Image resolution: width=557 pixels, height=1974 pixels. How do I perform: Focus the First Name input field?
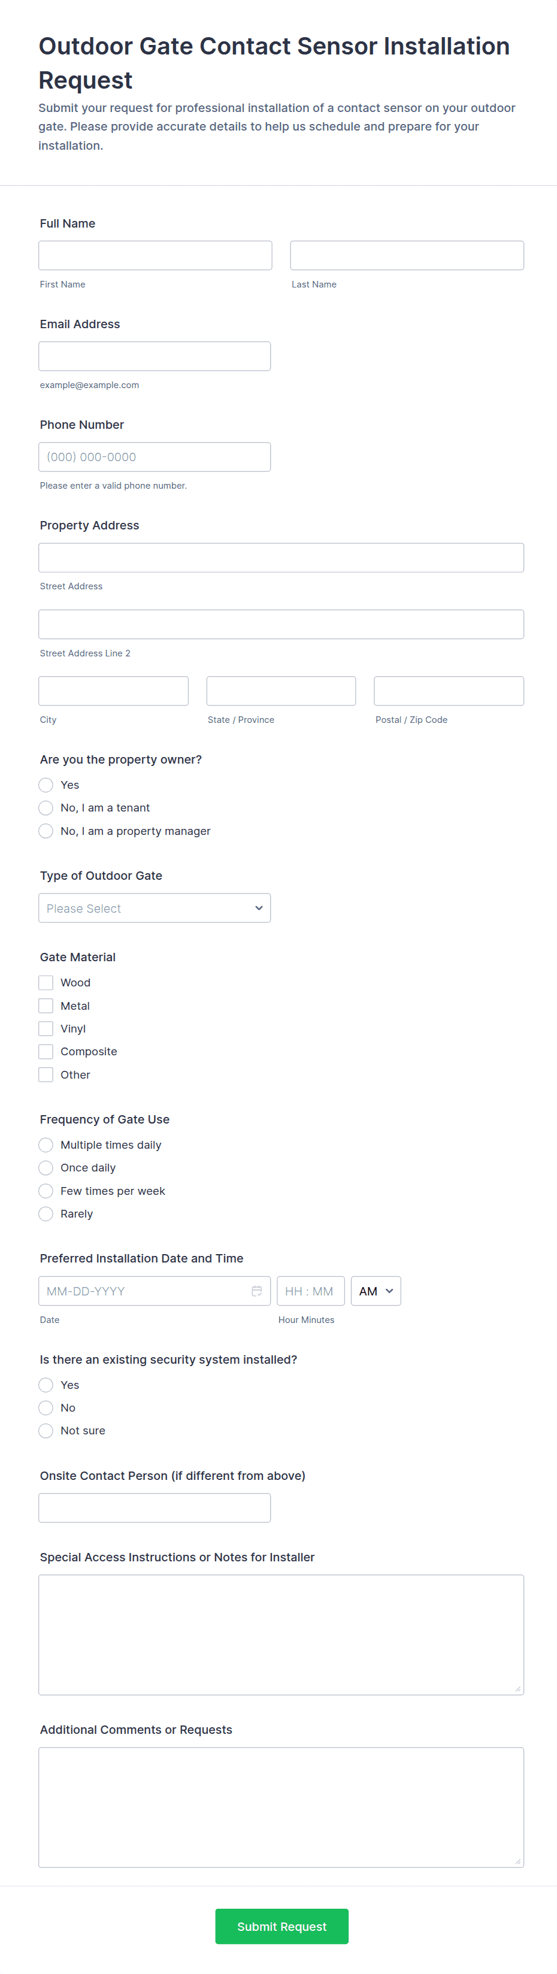[x=155, y=255]
